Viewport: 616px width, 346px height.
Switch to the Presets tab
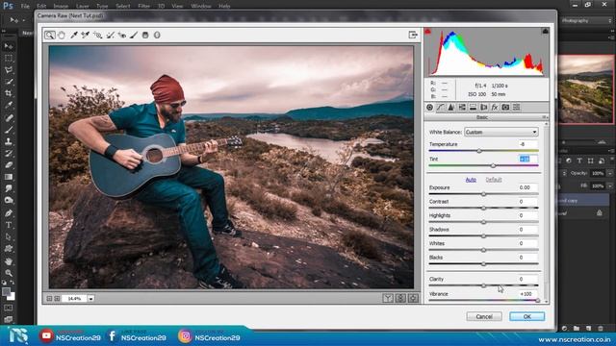[x=516, y=107]
